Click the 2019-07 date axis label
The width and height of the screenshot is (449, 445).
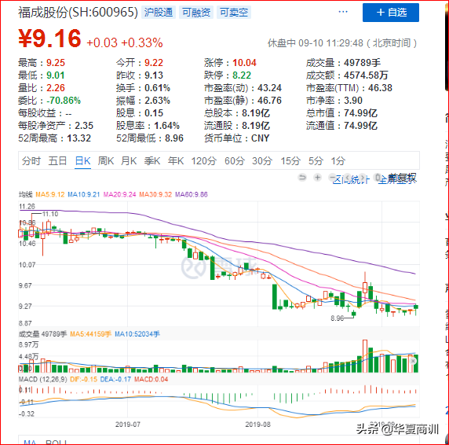point(128,425)
